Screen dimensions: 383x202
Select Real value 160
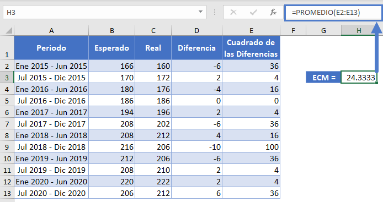(x=153, y=66)
